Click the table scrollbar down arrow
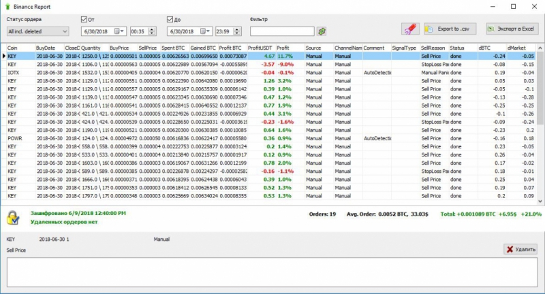545x294 pixels. pos(540,201)
